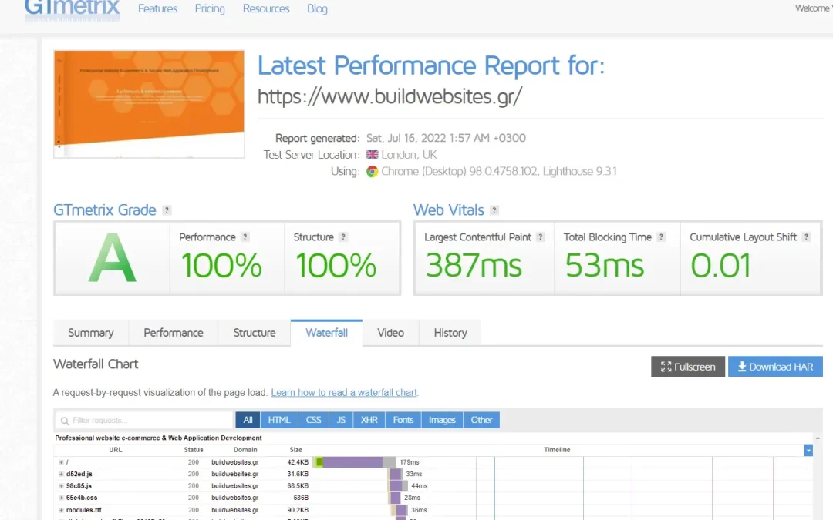Click the Structure score help icon
This screenshot has height=520, width=833.
coord(343,237)
